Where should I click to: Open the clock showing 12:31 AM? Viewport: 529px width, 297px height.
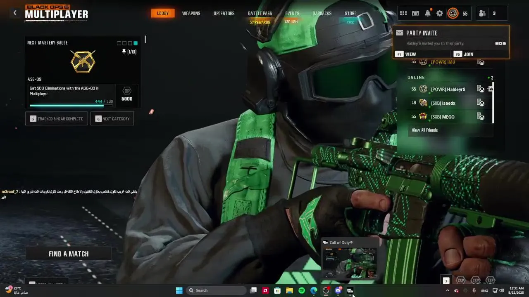click(x=517, y=290)
